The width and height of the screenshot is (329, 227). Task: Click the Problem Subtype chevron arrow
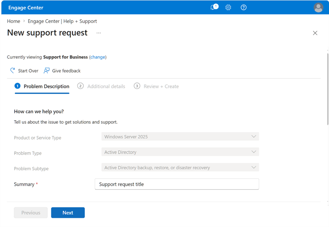(254, 167)
